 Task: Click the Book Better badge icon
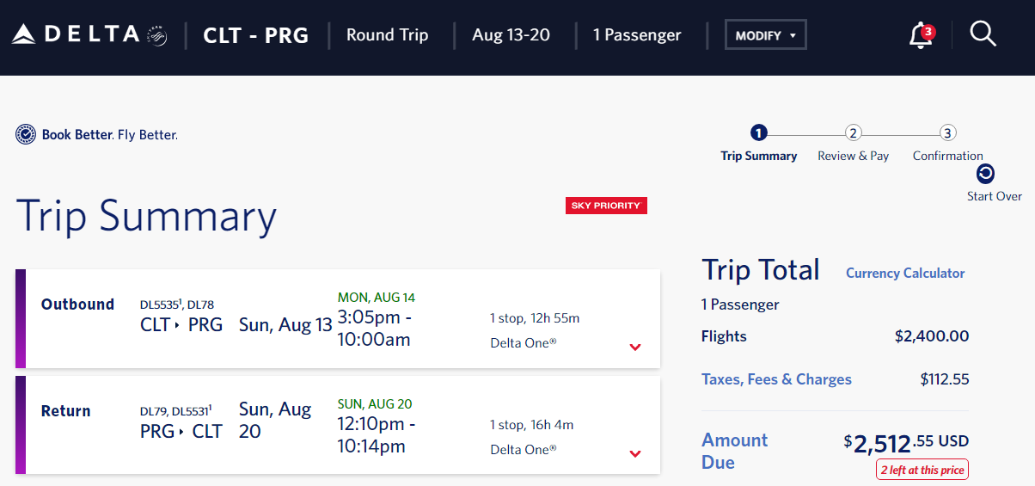26,134
